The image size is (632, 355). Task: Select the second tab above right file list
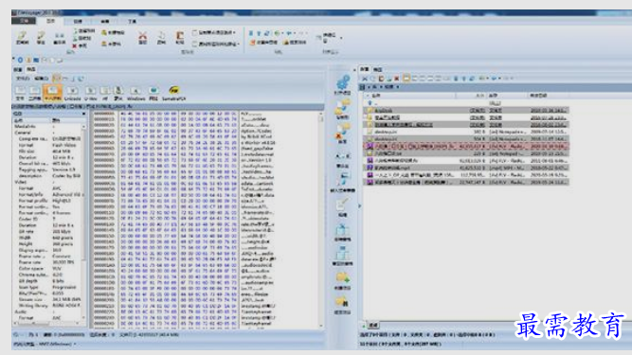(377, 69)
